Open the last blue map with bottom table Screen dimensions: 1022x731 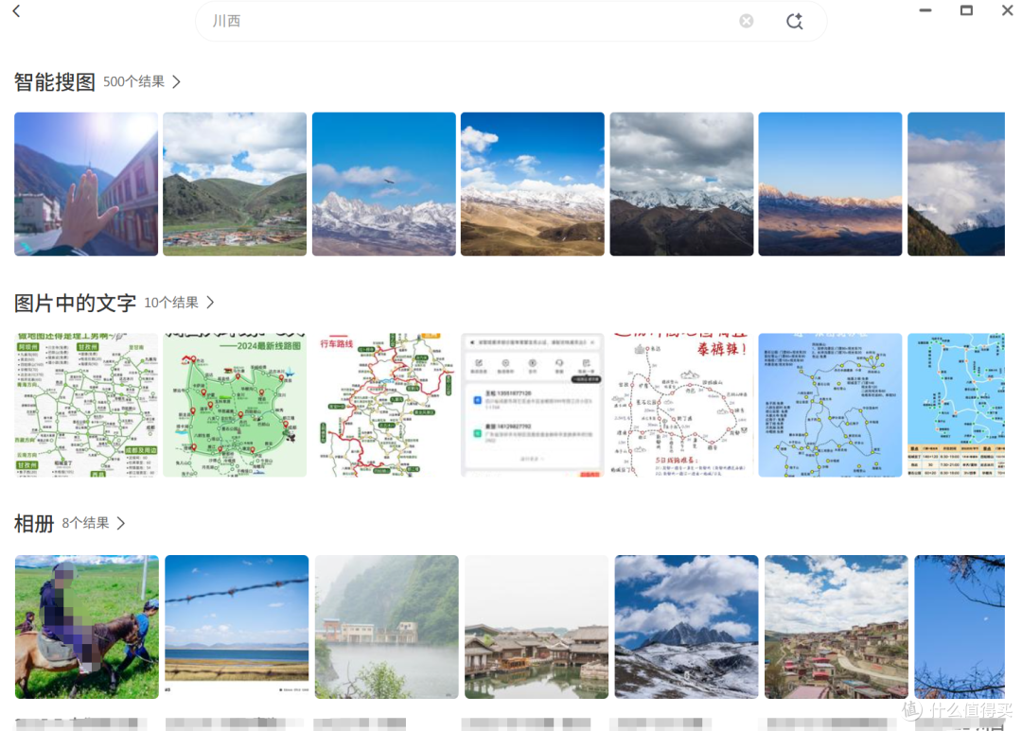click(956, 406)
